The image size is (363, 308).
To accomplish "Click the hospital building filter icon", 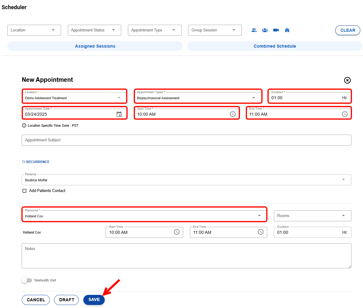I will tap(287, 30).
